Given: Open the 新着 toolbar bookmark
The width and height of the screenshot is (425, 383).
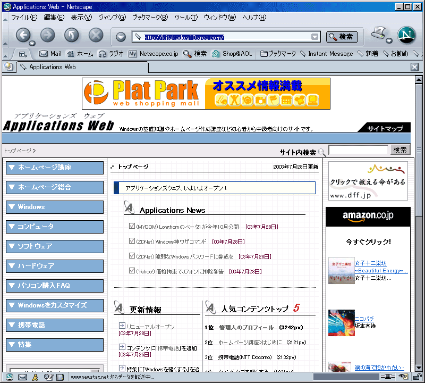Looking at the screenshot, I should [x=368, y=54].
